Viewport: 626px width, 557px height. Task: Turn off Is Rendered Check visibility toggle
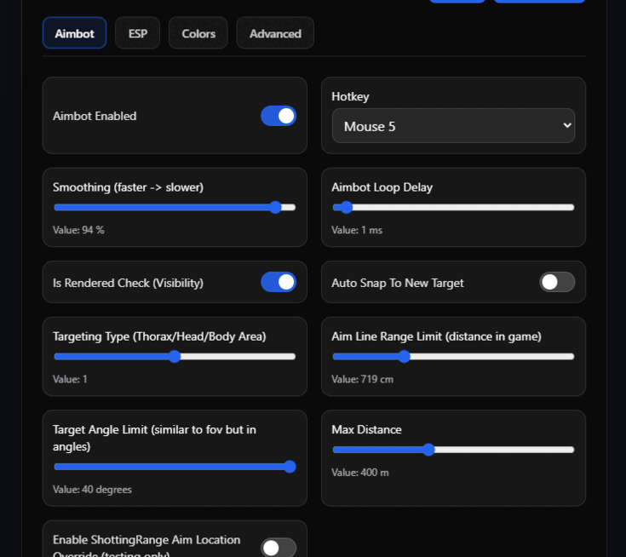click(279, 282)
